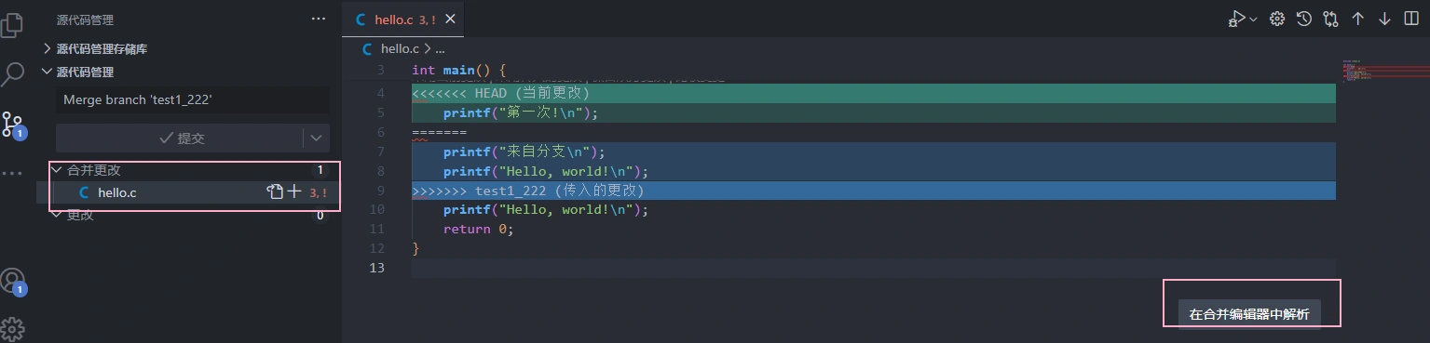Screen dimensions: 1430x343
Task: Expand the 源代码管理存储库 section
Action: [102, 48]
